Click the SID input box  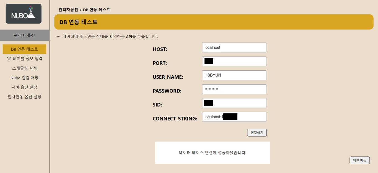click(x=234, y=103)
